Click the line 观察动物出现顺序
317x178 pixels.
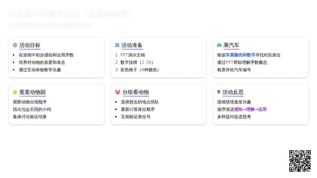click(30, 102)
